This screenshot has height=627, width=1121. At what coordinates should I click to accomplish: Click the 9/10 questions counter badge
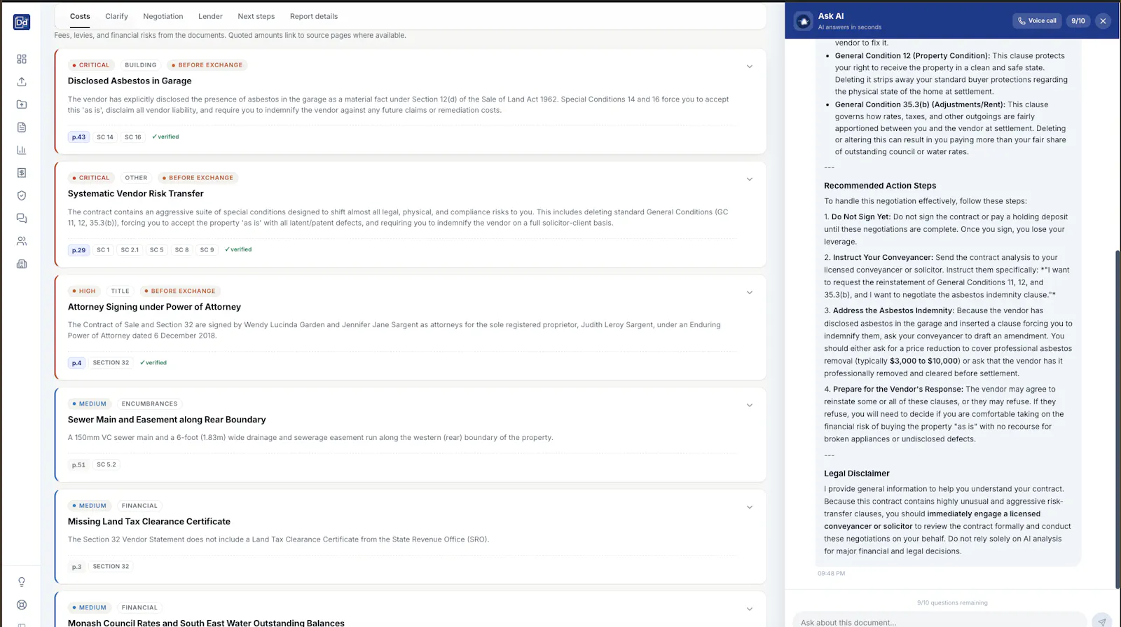1078,21
